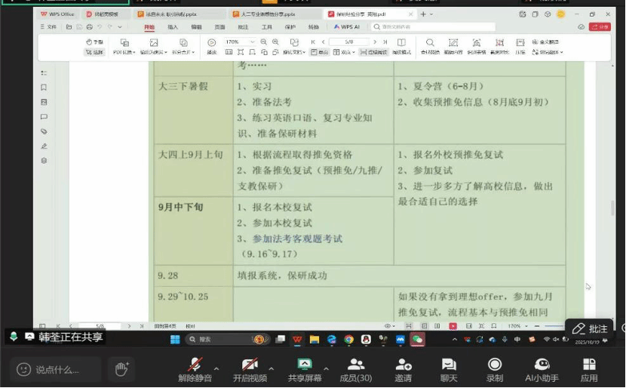Image resolution: width=626 pixels, height=388 pixels.
Task: Click the status bar zoom slider
Action: (554, 326)
